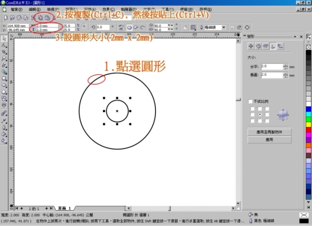Toggle the 不成比例 checkbox

pos(250,101)
